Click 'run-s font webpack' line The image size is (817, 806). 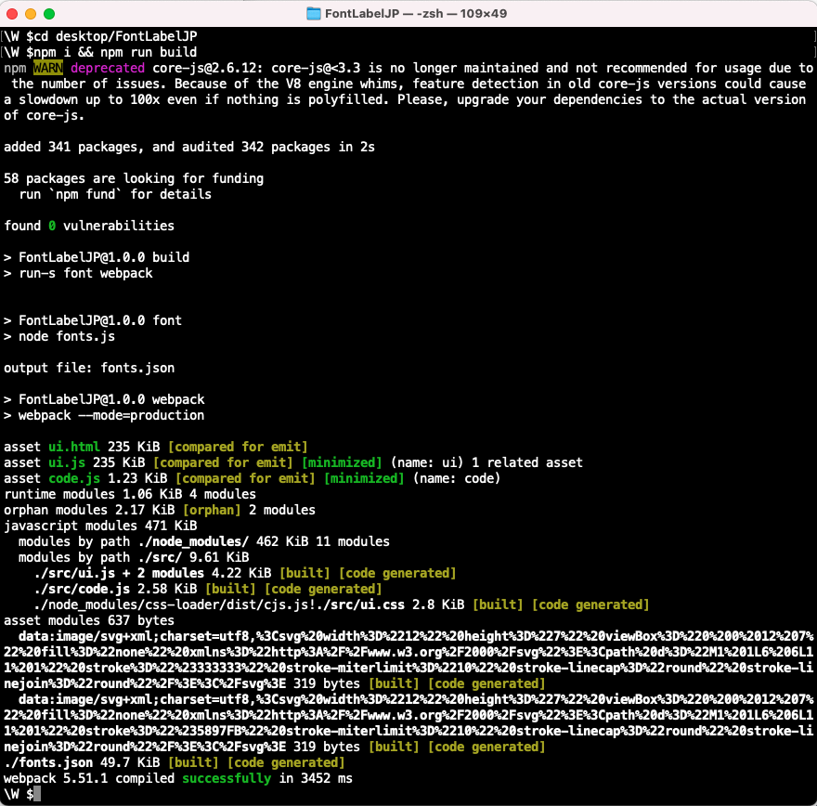tap(78, 274)
